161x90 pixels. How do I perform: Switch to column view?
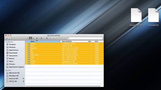click(34, 38)
